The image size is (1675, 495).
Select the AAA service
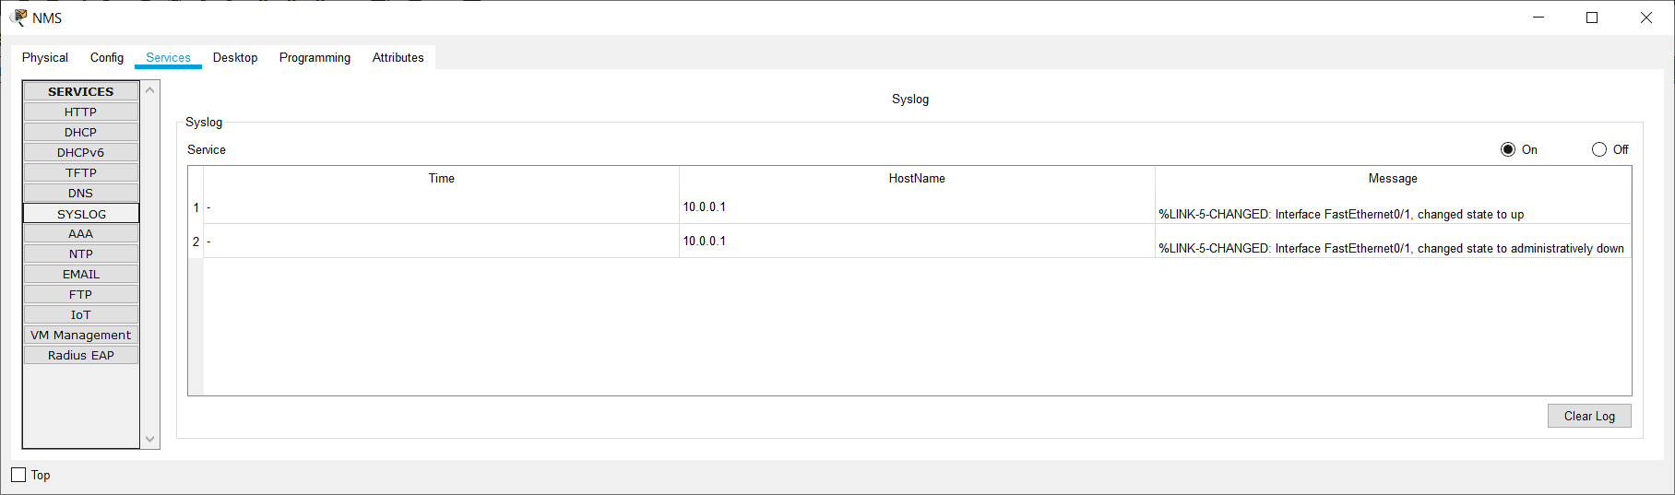pos(81,233)
